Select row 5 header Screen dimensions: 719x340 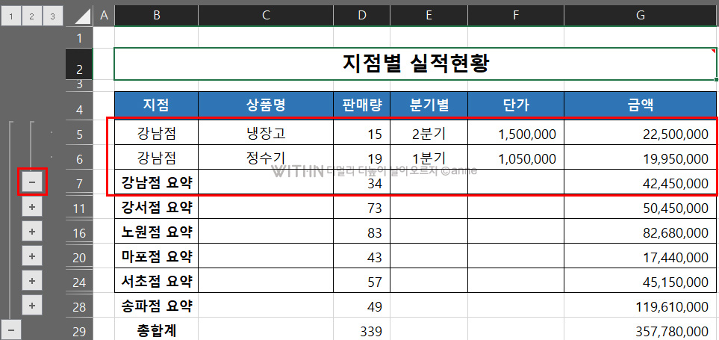pos(79,132)
